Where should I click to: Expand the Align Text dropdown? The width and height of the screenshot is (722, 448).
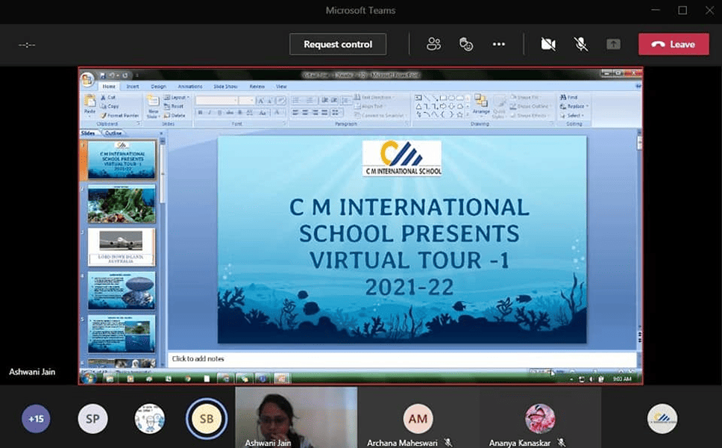coord(370,107)
